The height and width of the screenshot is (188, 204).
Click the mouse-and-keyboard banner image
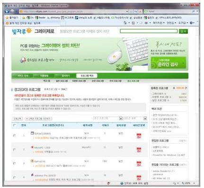pos(127,54)
